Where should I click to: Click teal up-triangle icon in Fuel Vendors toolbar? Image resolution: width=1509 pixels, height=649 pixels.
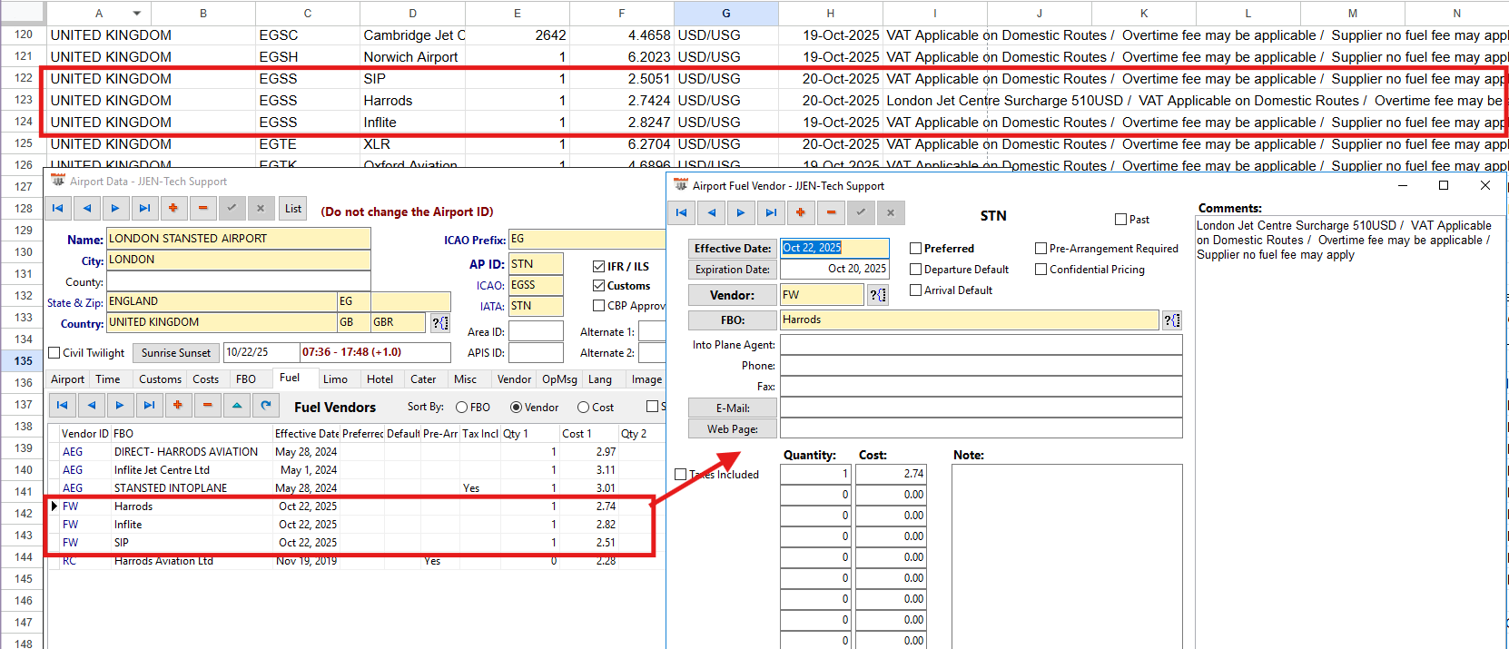[237, 406]
